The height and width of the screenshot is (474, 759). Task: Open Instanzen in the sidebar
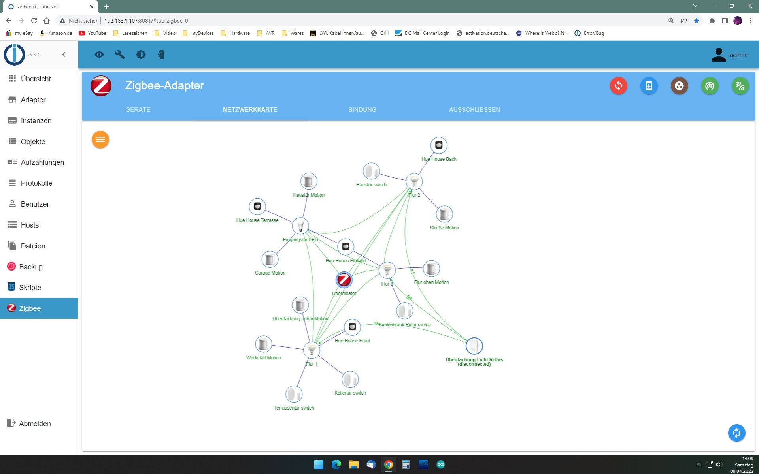coord(36,120)
